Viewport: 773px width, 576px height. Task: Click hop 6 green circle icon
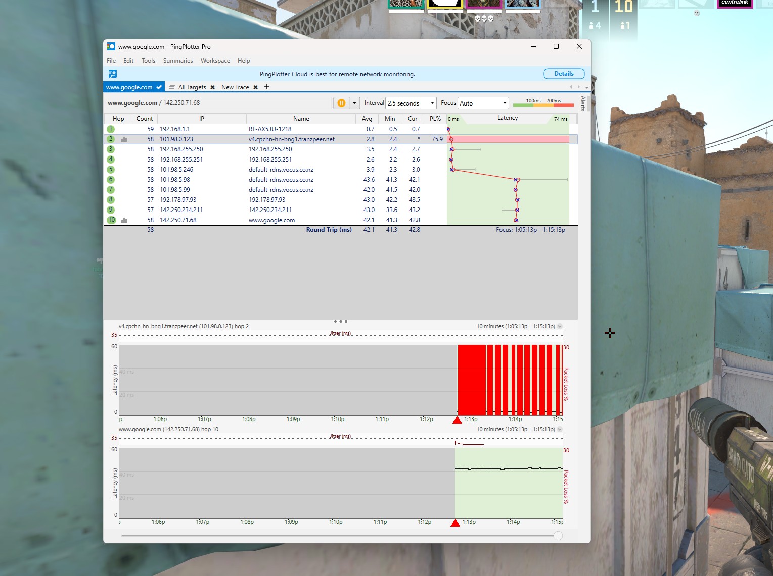[111, 180]
